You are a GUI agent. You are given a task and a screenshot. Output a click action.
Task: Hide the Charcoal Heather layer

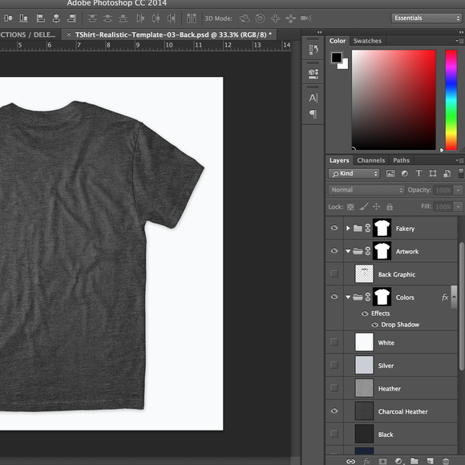point(334,410)
